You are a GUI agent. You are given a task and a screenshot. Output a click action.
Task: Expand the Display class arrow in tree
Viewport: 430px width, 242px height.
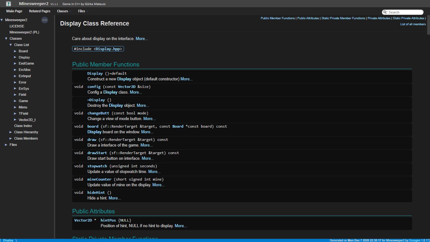pos(15,57)
